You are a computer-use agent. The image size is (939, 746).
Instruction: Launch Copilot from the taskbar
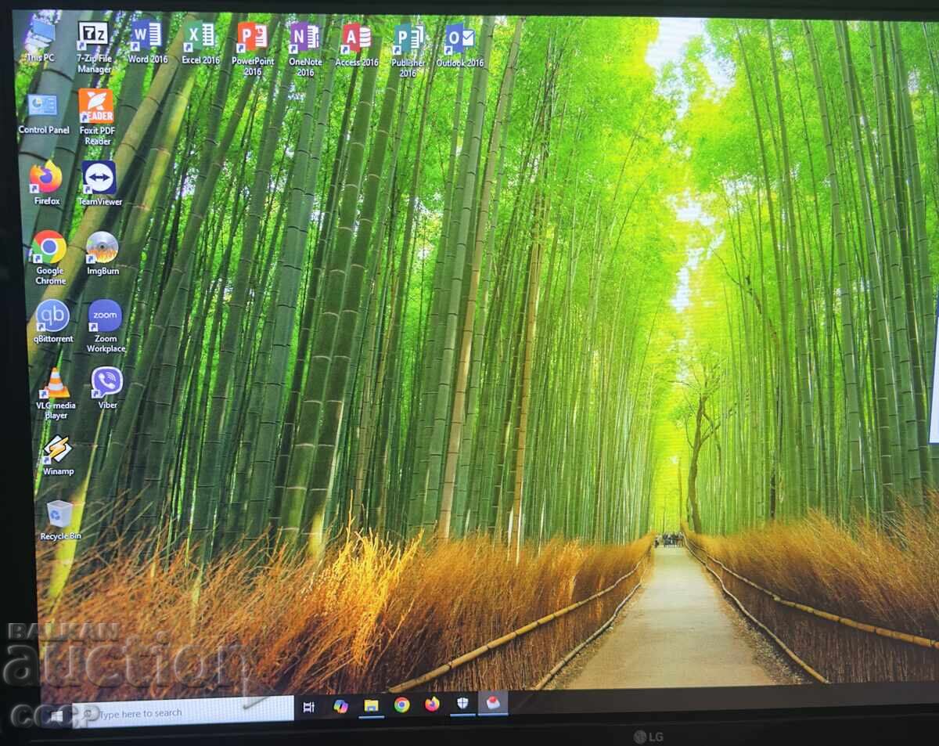tap(340, 706)
